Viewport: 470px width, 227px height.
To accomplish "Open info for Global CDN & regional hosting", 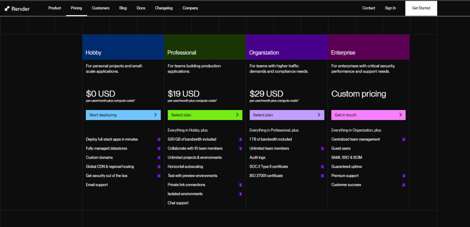I will (x=159, y=167).
